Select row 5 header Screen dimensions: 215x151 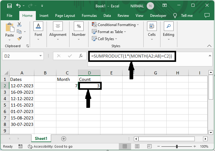tap(5, 105)
